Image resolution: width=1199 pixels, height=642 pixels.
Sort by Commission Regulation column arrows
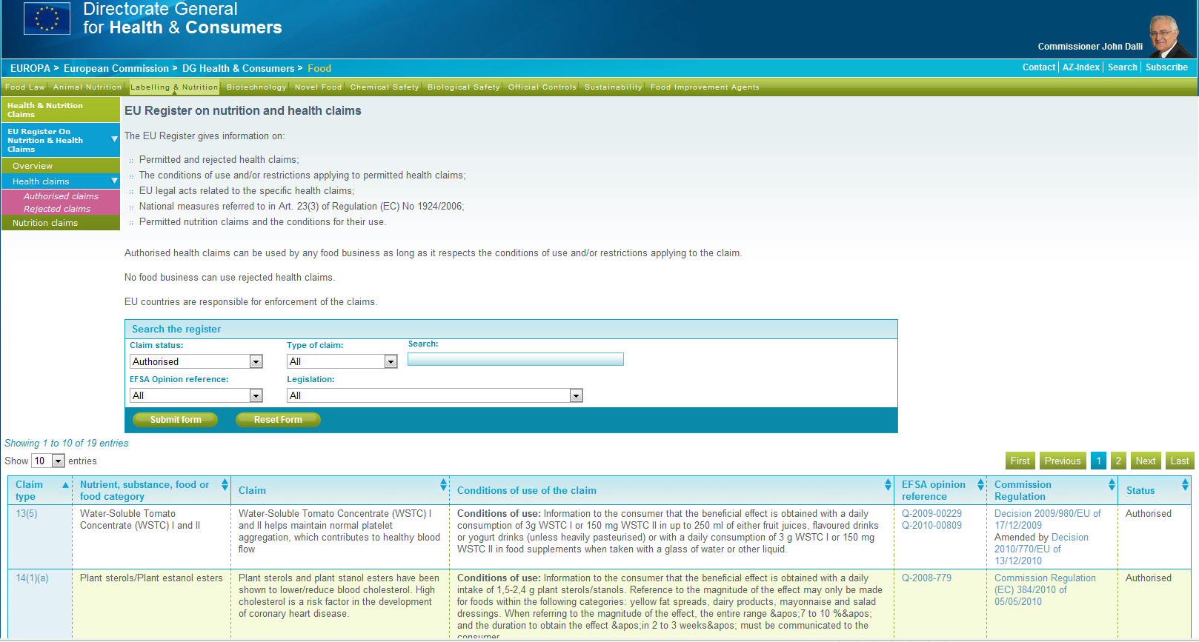click(x=1112, y=485)
